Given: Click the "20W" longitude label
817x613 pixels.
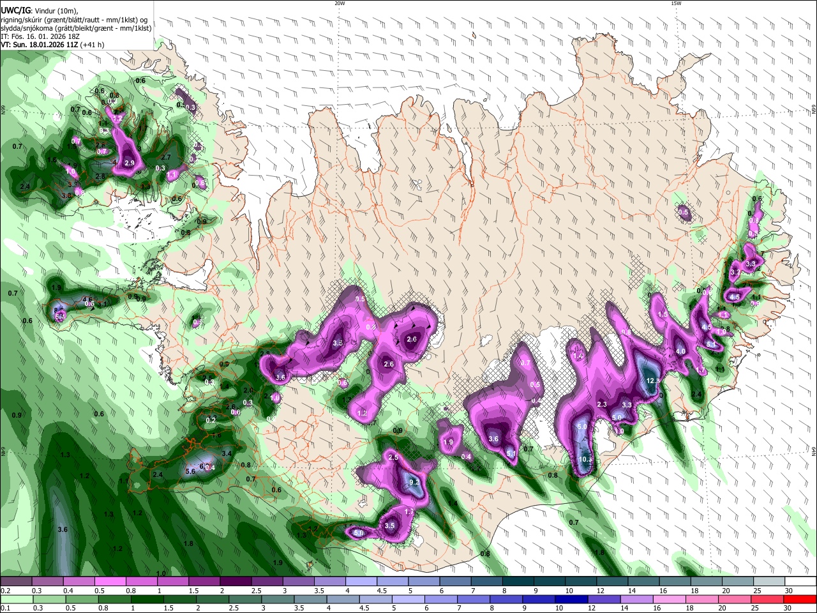Looking at the screenshot, I should 340,3.
